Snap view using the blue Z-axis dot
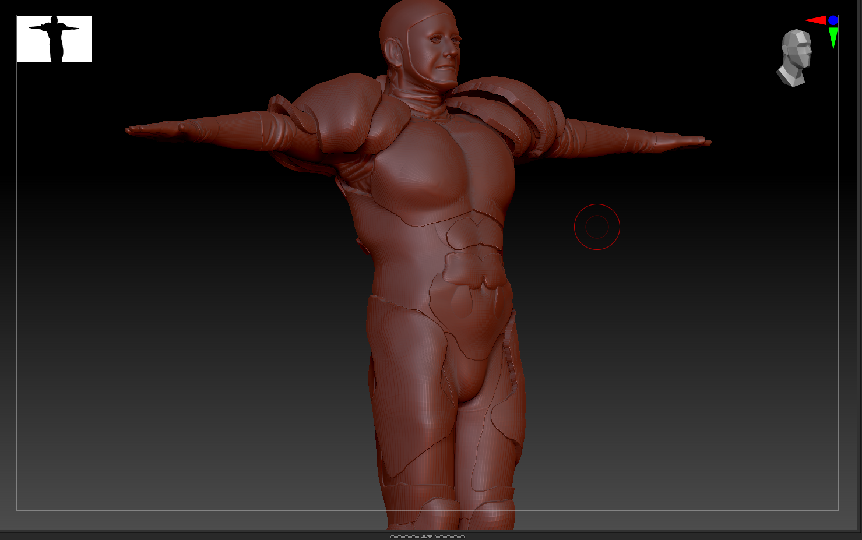862x540 pixels. (833, 20)
